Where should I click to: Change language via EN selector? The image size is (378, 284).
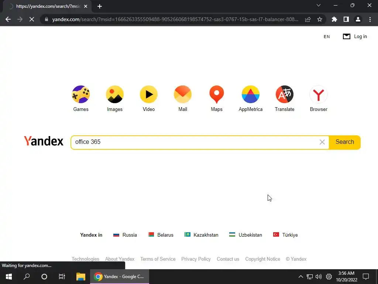327,37
